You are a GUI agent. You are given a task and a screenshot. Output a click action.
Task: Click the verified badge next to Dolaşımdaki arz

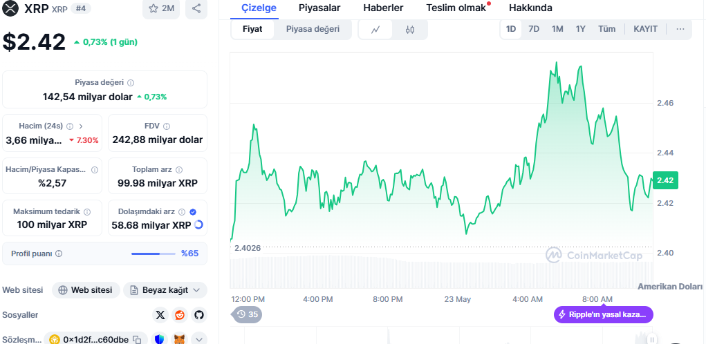pyautogui.click(x=193, y=211)
